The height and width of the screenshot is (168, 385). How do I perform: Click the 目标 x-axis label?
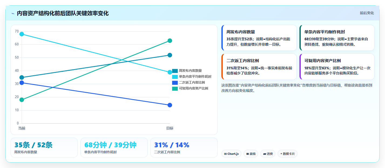pyautogui.click(x=170, y=128)
